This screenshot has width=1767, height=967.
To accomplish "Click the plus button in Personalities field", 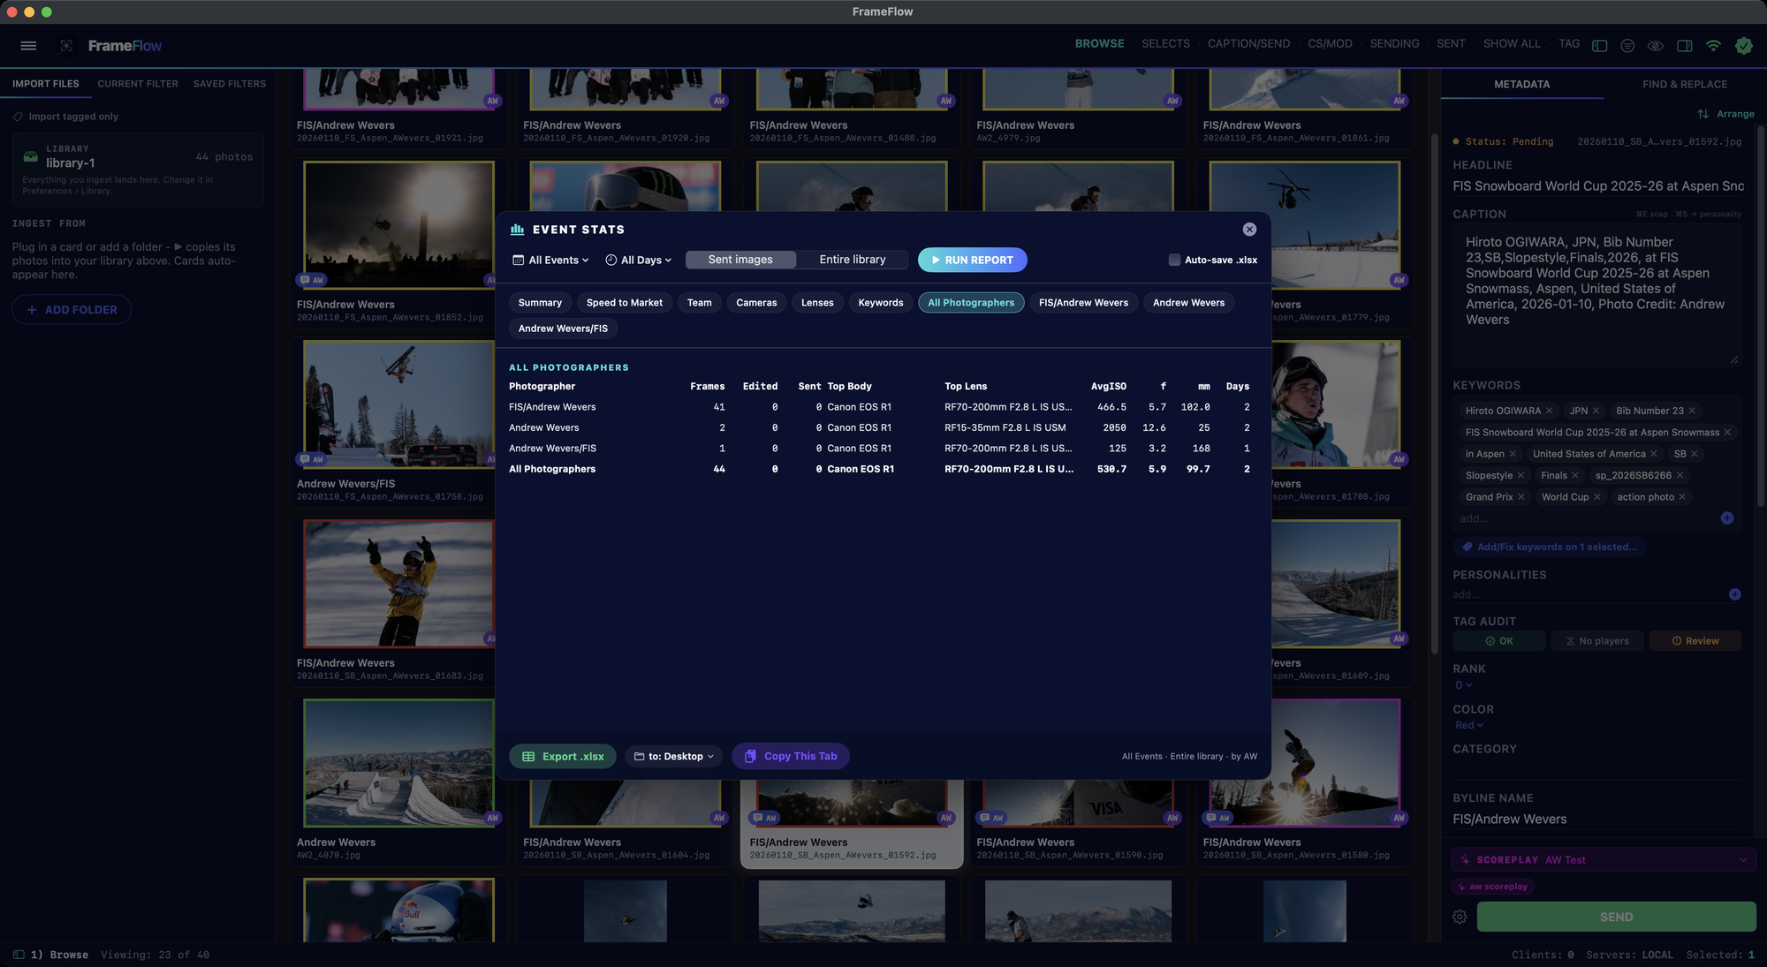I will [1734, 594].
